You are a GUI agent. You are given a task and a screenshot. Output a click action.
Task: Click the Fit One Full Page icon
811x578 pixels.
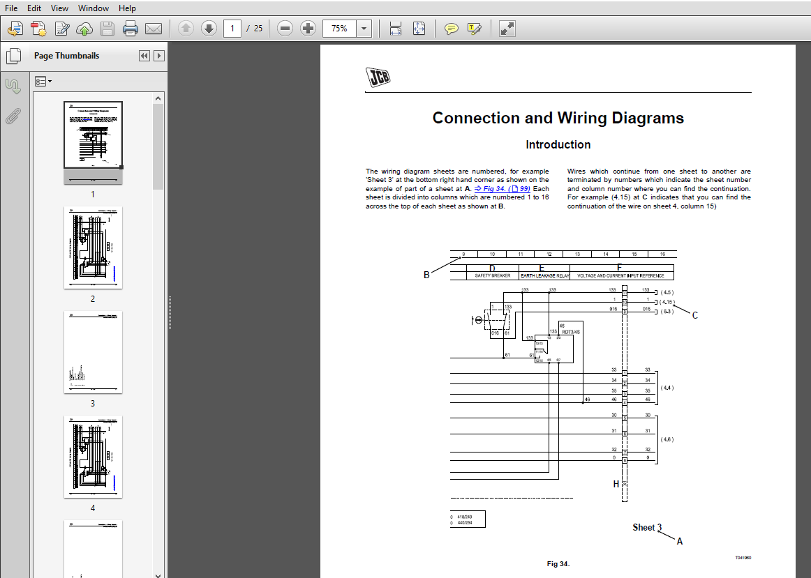pyautogui.click(x=419, y=29)
